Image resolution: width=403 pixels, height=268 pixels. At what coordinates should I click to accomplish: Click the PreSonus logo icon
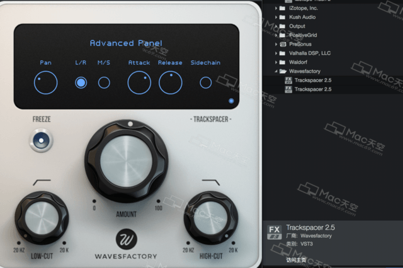283,44
